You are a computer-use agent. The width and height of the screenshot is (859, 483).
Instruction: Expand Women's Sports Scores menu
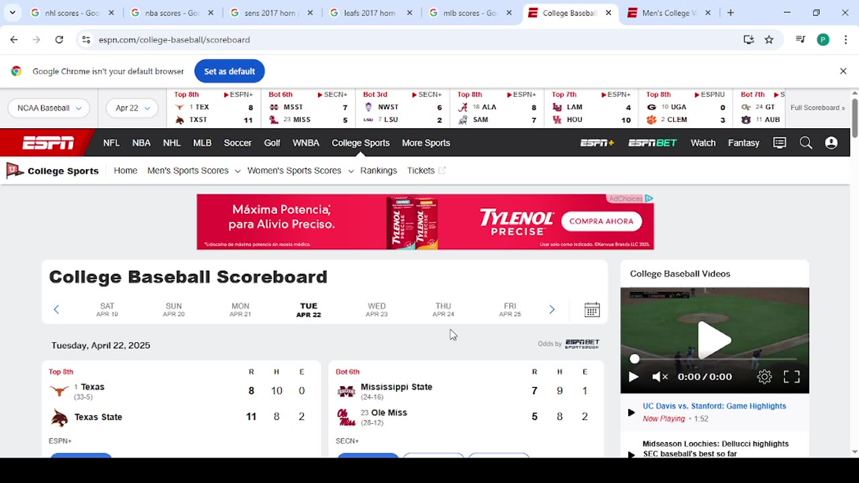[300, 170]
